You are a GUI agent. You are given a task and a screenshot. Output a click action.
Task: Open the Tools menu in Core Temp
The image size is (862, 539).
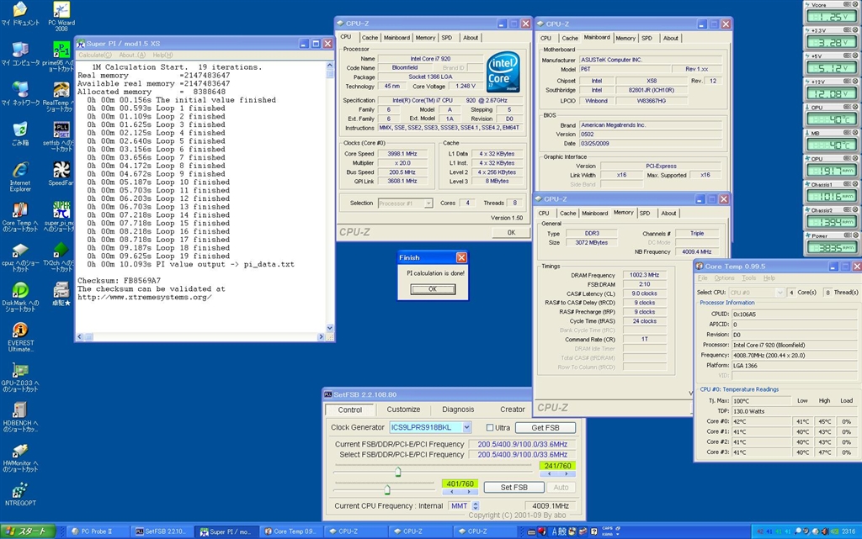(x=748, y=278)
